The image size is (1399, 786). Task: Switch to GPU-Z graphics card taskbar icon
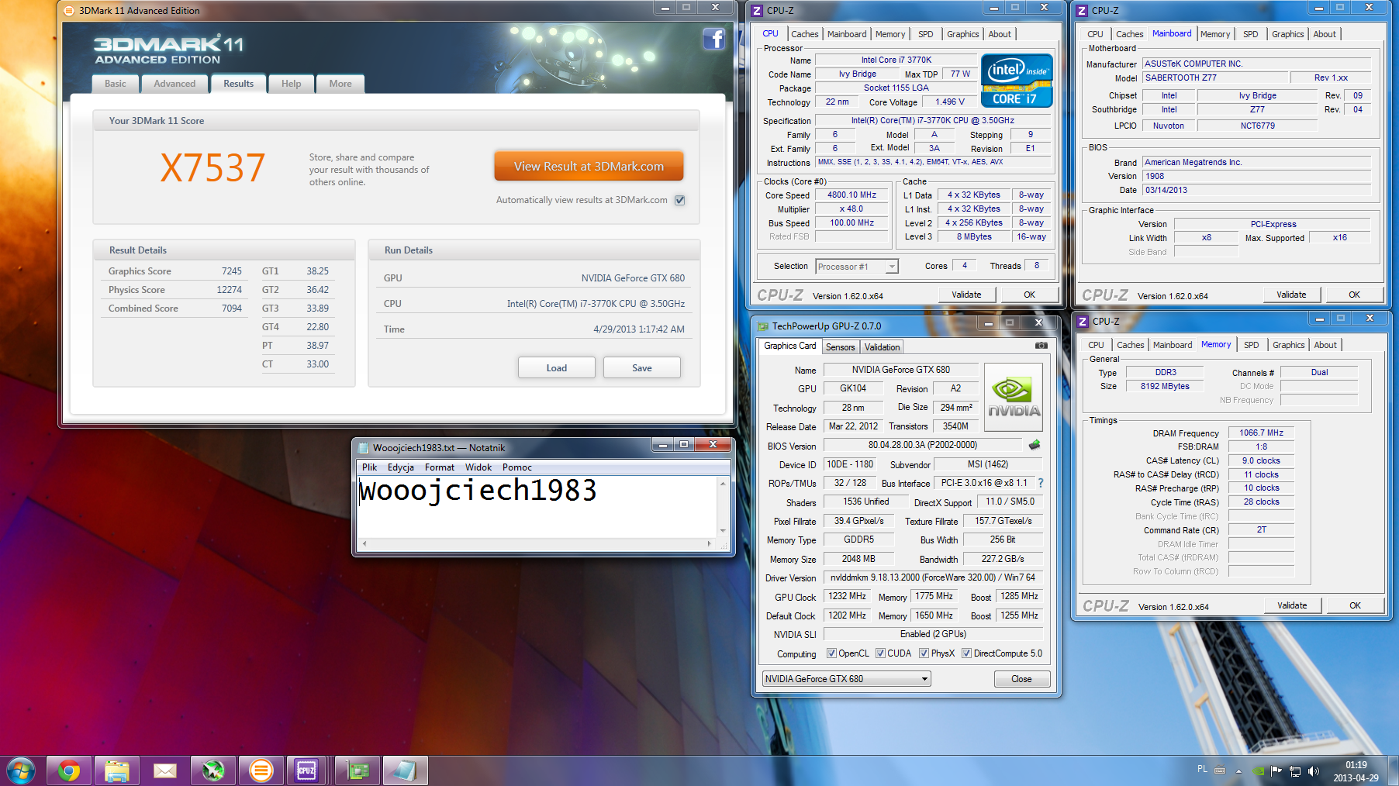point(358,770)
